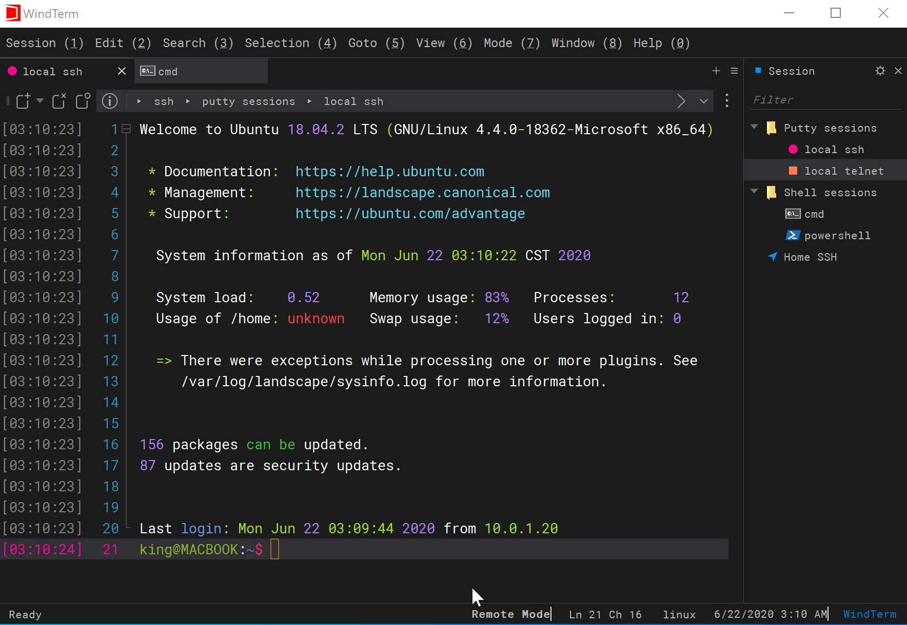
Task: Maximize the WindTerm window
Action: pyautogui.click(x=836, y=13)
